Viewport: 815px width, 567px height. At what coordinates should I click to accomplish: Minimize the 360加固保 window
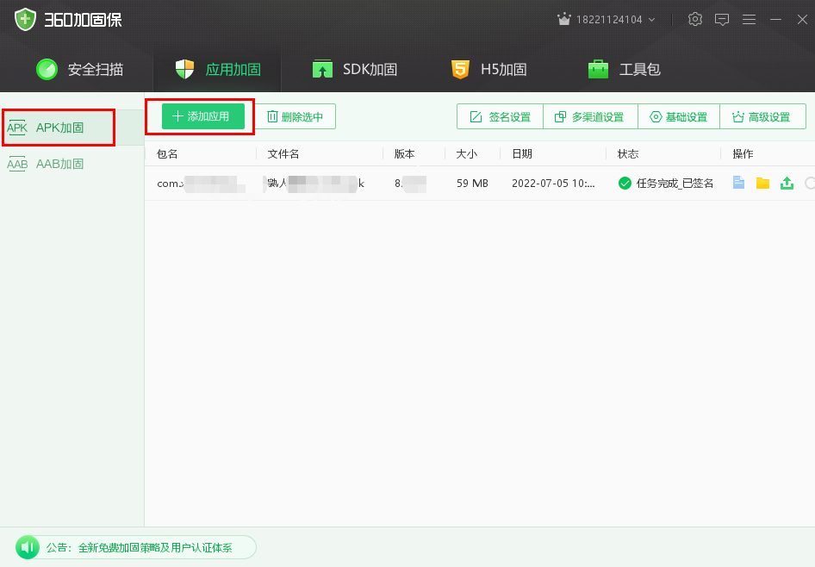[776, 20]
